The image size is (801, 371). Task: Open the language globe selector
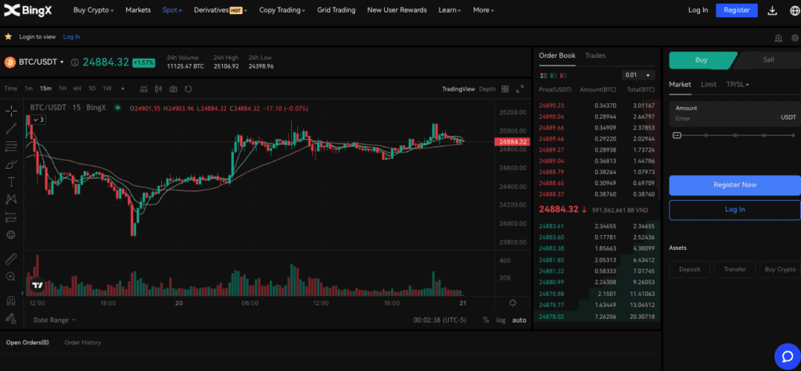click(795, 10)
